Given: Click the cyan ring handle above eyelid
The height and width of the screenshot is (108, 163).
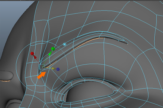Looking at the screenshot, I should 65,45.
